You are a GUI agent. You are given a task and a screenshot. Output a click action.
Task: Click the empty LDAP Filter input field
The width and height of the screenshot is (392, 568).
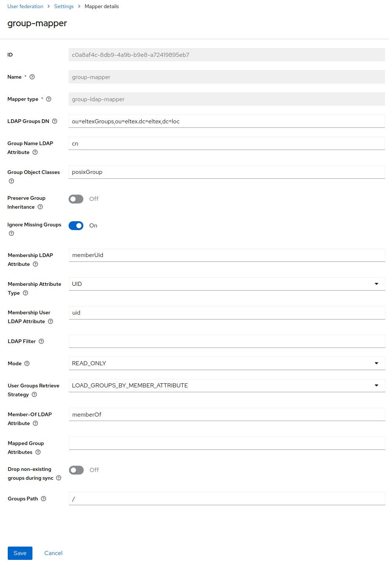click(227, 341)
